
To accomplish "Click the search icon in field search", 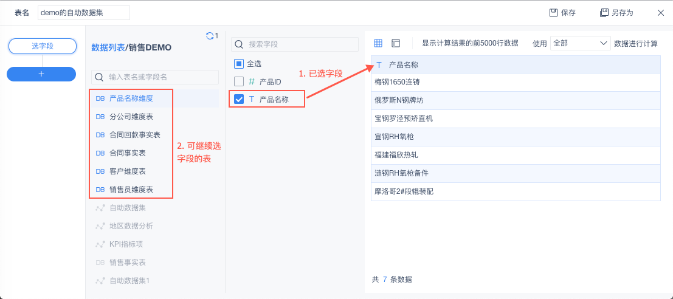I will click(240, 44).
